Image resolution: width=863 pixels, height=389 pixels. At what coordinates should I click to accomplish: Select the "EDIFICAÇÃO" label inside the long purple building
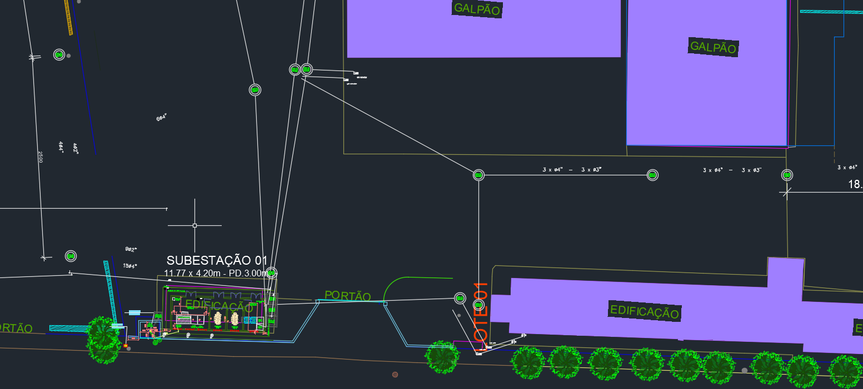pyautogui.click(x=645, y=311)
